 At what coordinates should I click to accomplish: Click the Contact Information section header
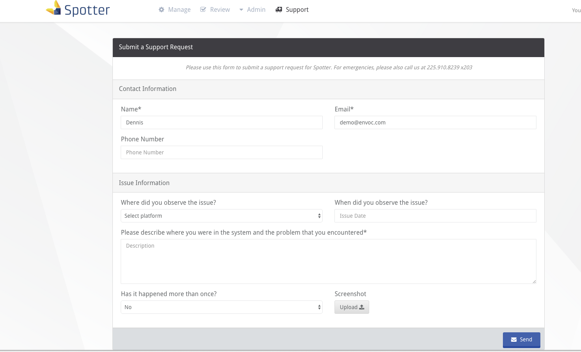tap(329, 89)
